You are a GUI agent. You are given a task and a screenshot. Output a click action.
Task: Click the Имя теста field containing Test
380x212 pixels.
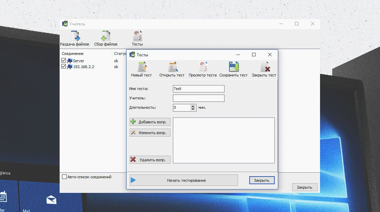(x=198, y=89)
